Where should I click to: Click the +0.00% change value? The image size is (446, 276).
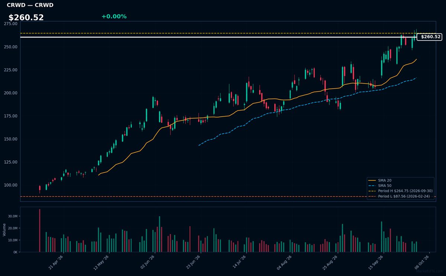click(x=114, y=16)
